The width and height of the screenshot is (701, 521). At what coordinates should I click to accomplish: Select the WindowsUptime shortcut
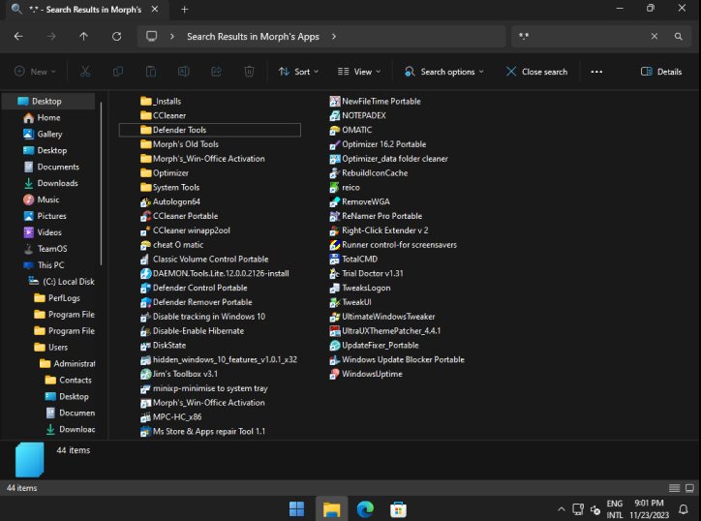[366, 374]
